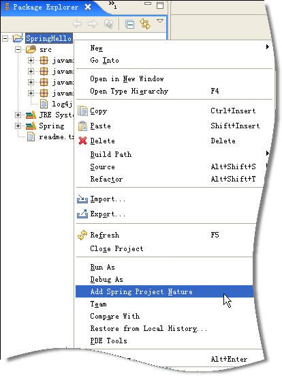282x376 pixels.
Task: Select Close Project menu entry
Action: [x=117, y=248]
